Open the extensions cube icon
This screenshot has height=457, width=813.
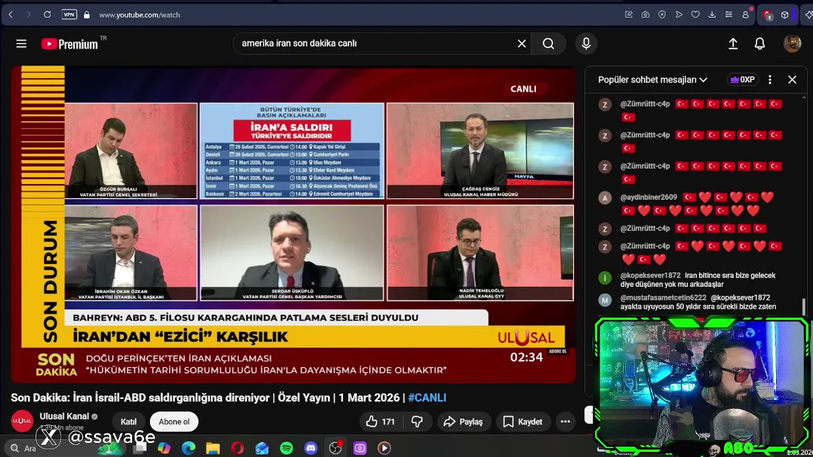point(785,15)
